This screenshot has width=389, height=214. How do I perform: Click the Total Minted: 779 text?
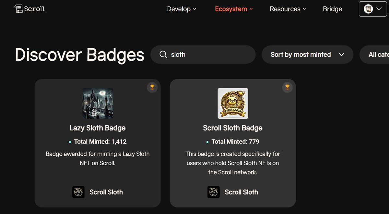235,142
